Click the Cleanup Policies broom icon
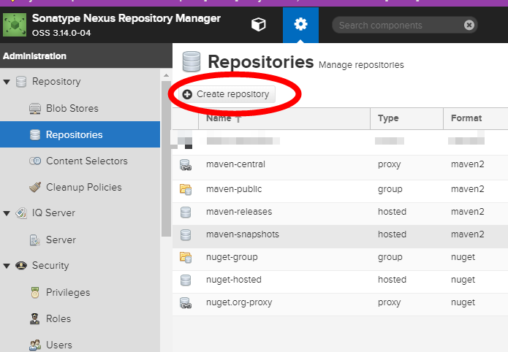Viewport: 508px width, 352px height. pyautogui.click(x=35, y=187)
